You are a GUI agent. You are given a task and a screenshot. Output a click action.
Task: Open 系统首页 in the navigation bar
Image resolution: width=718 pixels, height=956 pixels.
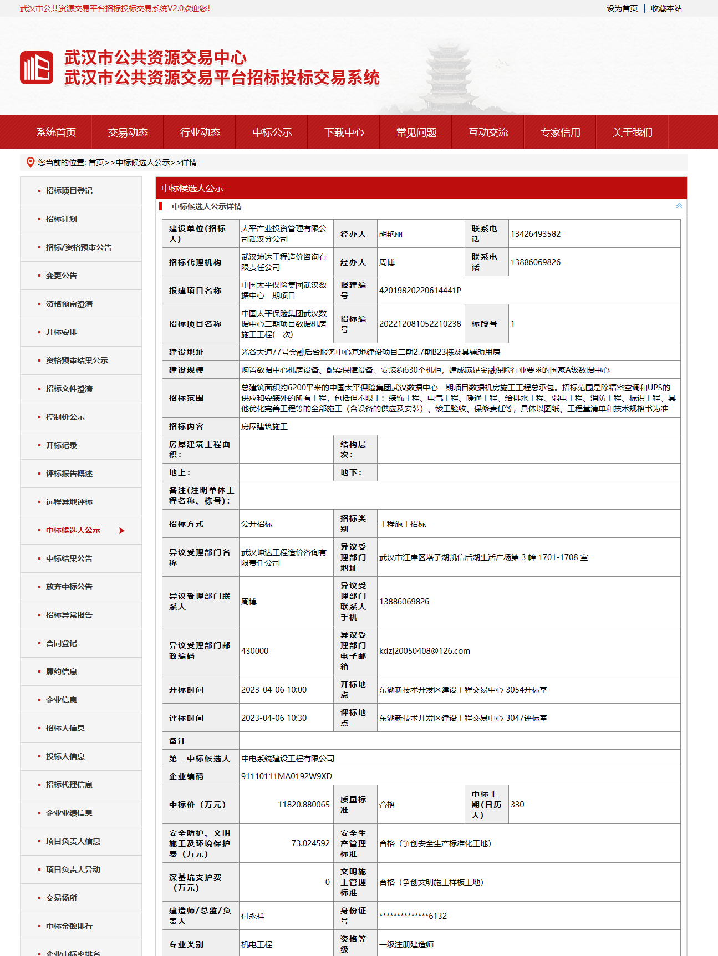click(x=56, y=132)
